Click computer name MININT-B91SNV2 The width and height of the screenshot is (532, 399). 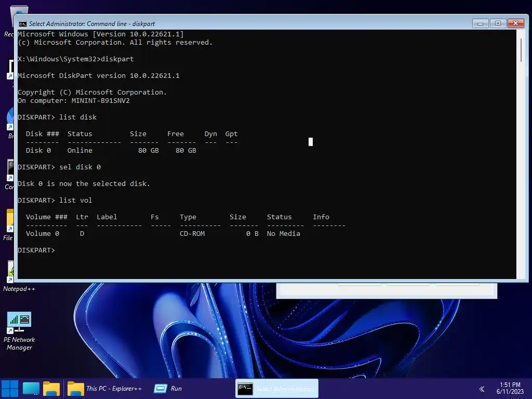click(100, 100)
